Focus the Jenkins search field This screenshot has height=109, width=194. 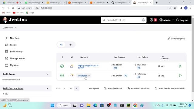pyautogui.click(x=124, y=20)
